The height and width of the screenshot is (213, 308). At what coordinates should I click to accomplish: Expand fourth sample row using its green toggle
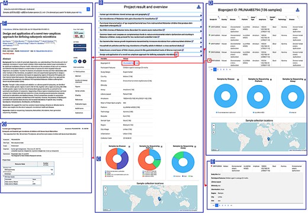(210, 52)
